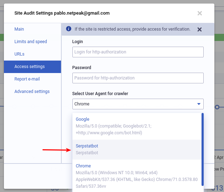Click the User Agent dropdown arrow
Screen dimensions: 224x192
199,104
